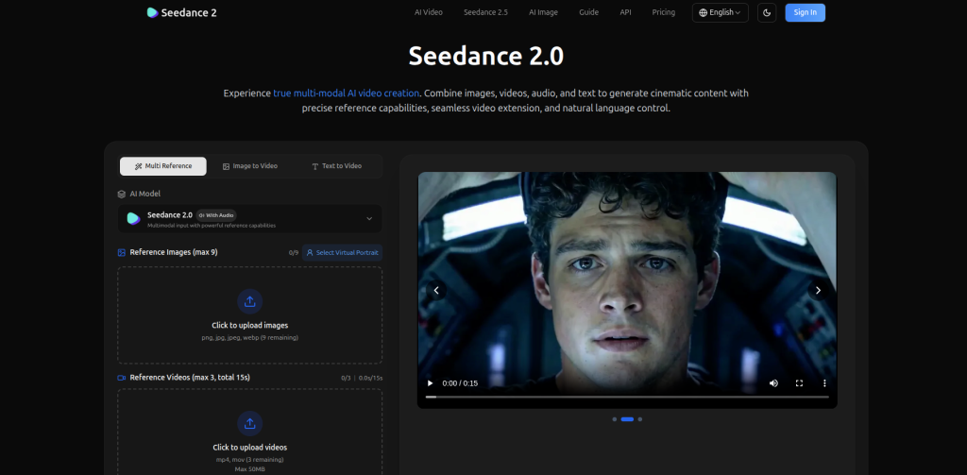Switch to Image to Video tab
The width and height of the screenshot is (967, 475).
pos(249,166)
